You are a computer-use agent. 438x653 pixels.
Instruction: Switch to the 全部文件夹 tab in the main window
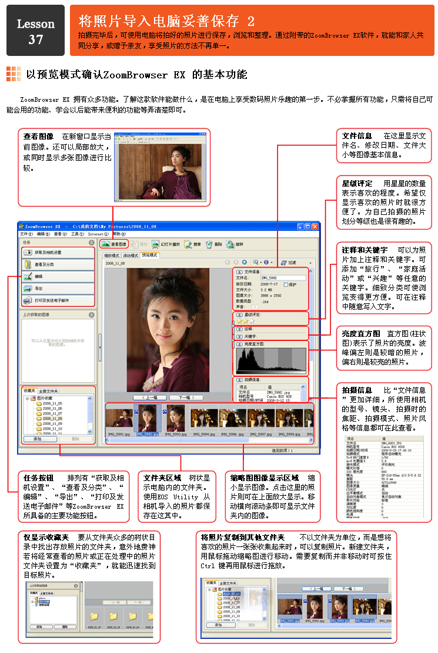[49, 391]
